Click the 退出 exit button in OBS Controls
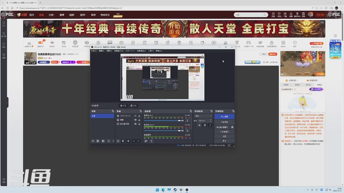 tap(224, 141)
